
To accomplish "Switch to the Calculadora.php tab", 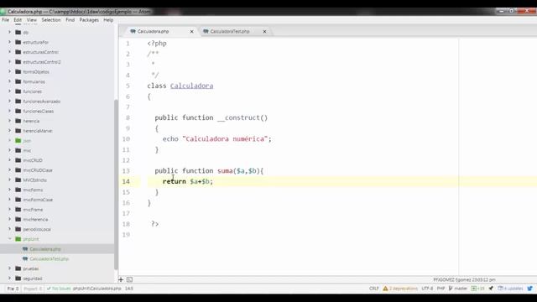I will [x=161, y=31].
